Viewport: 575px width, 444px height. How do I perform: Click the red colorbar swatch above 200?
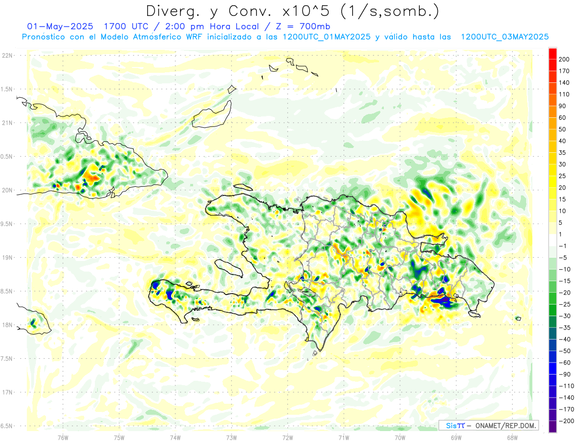point(552,54)
